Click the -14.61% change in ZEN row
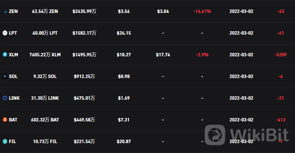Screen dimensions: 295x153 tap(202, 11)
